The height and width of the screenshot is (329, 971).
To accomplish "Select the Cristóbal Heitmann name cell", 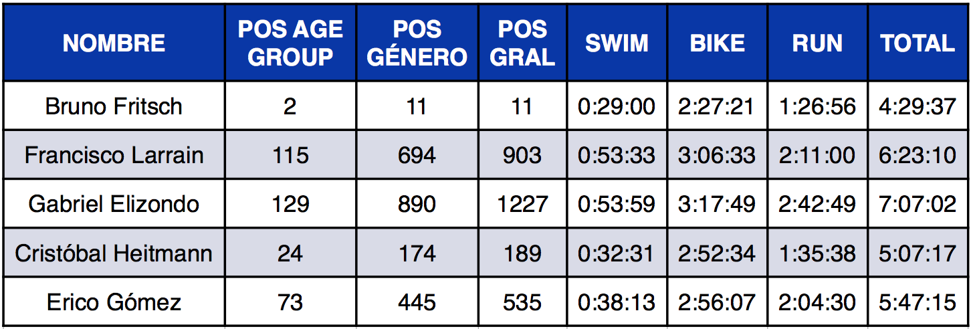I will (x=114, y=253).
